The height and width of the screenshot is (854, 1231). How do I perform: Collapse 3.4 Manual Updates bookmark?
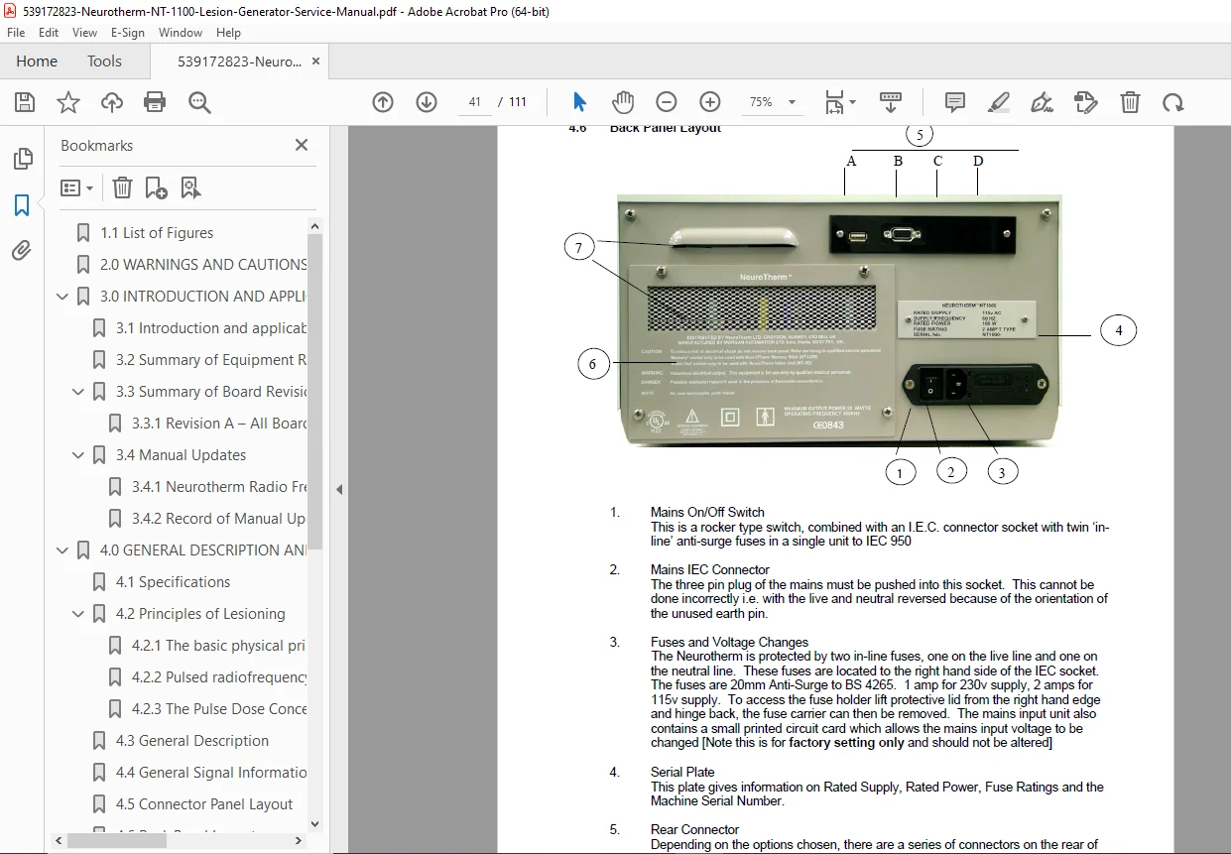[79, 455]
